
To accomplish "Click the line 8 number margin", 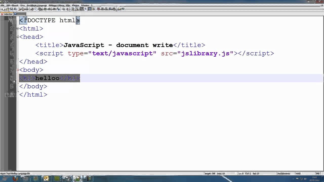I will tap(12, 78).
